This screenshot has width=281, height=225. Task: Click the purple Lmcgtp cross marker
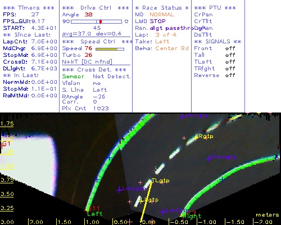[x=119, y=190]
